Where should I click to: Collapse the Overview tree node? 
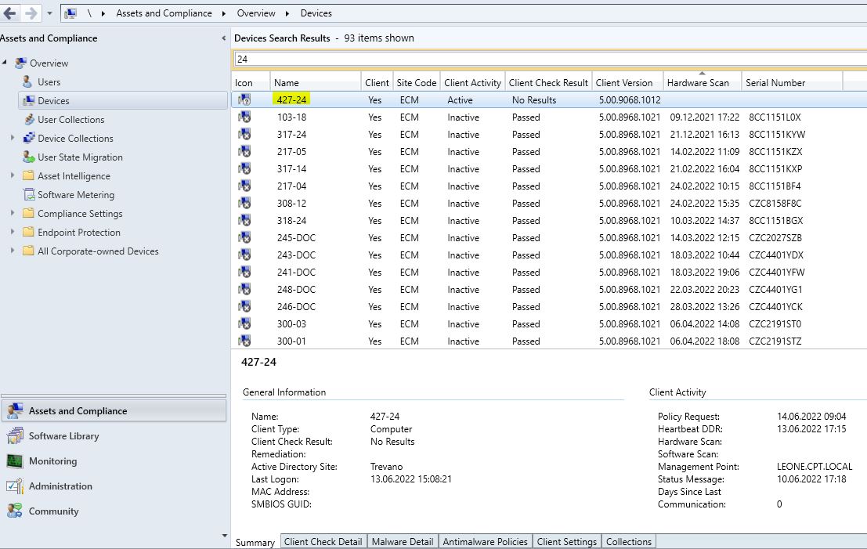(x=5, y=63)
